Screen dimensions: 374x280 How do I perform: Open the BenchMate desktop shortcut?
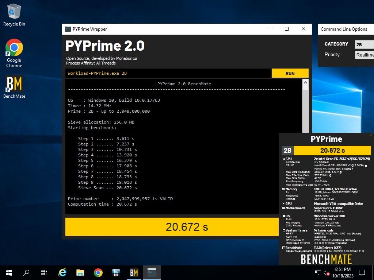click(x=14, y=87)
